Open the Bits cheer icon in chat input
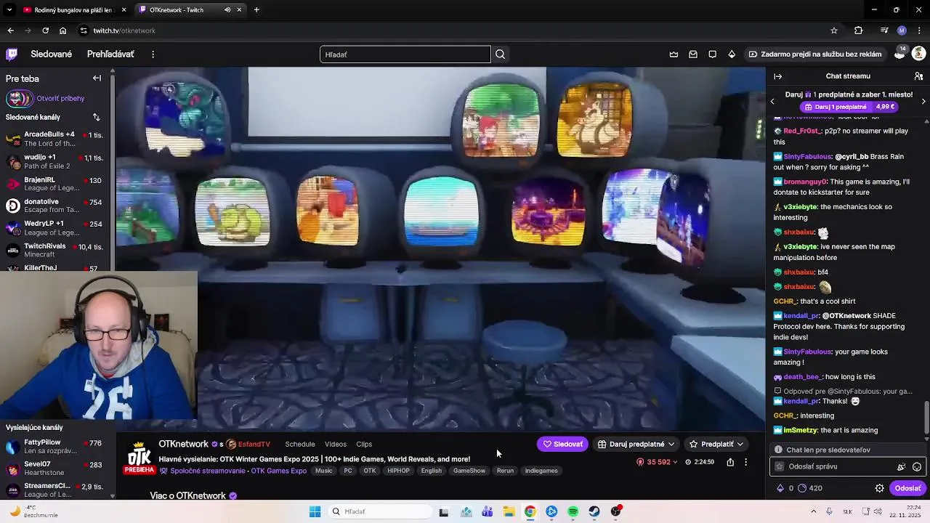 tap(902, 467)
